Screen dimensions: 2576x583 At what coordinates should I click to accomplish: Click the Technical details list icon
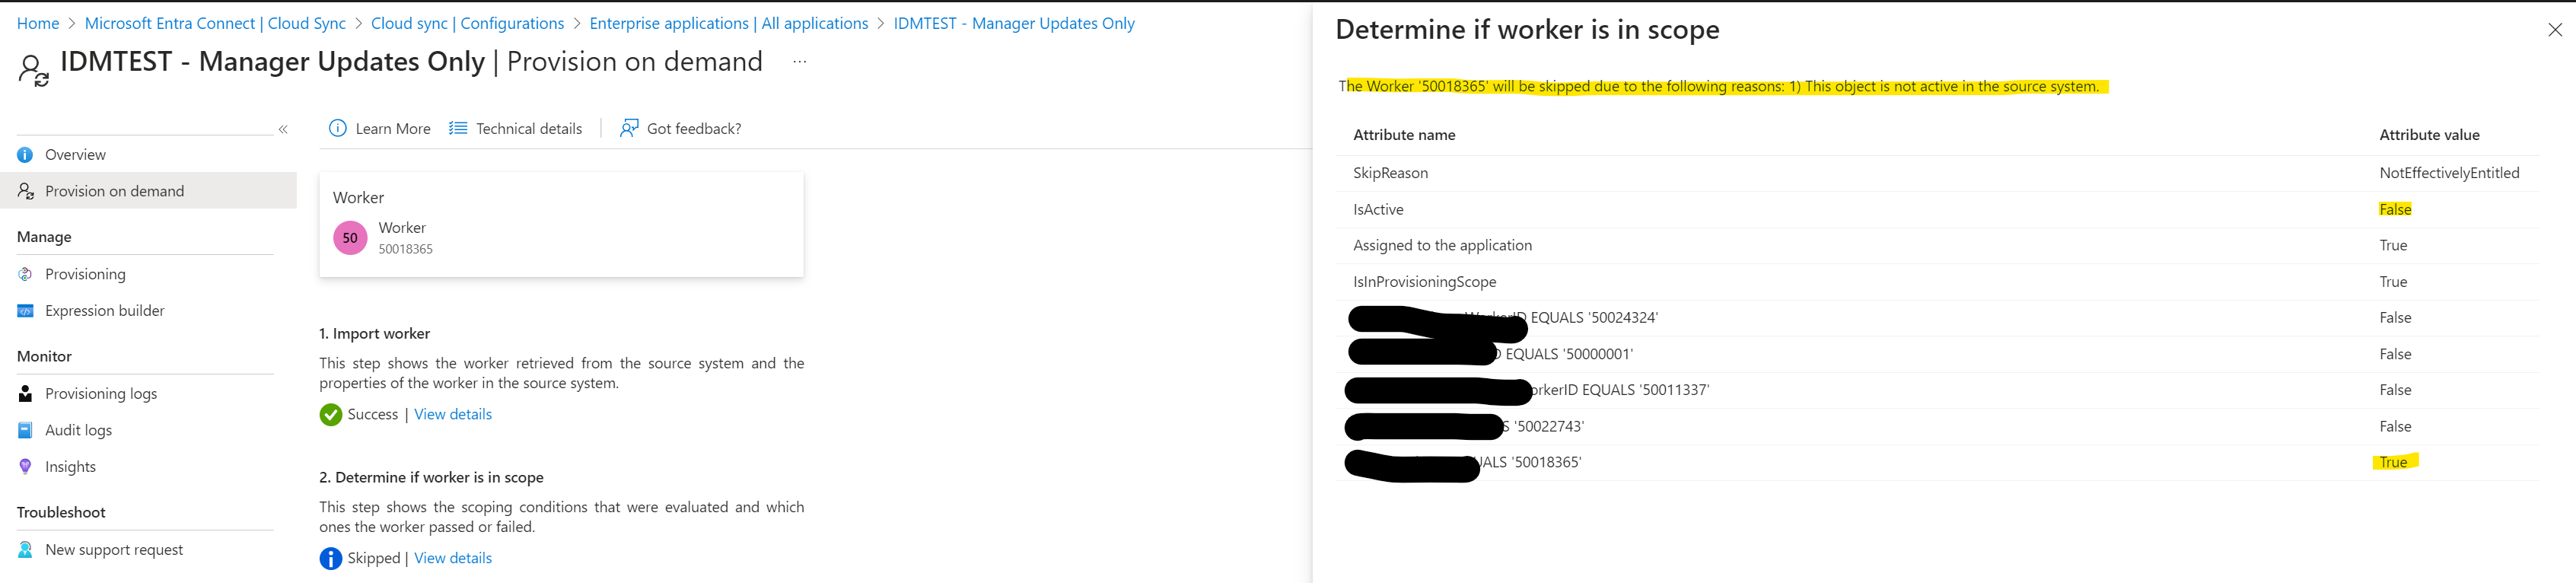[458, 128]
